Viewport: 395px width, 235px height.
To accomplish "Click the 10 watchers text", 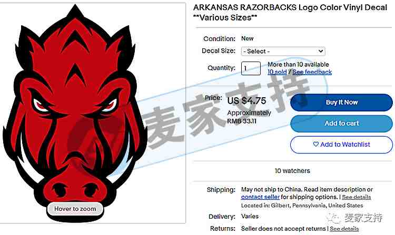I will pos(292,171).
